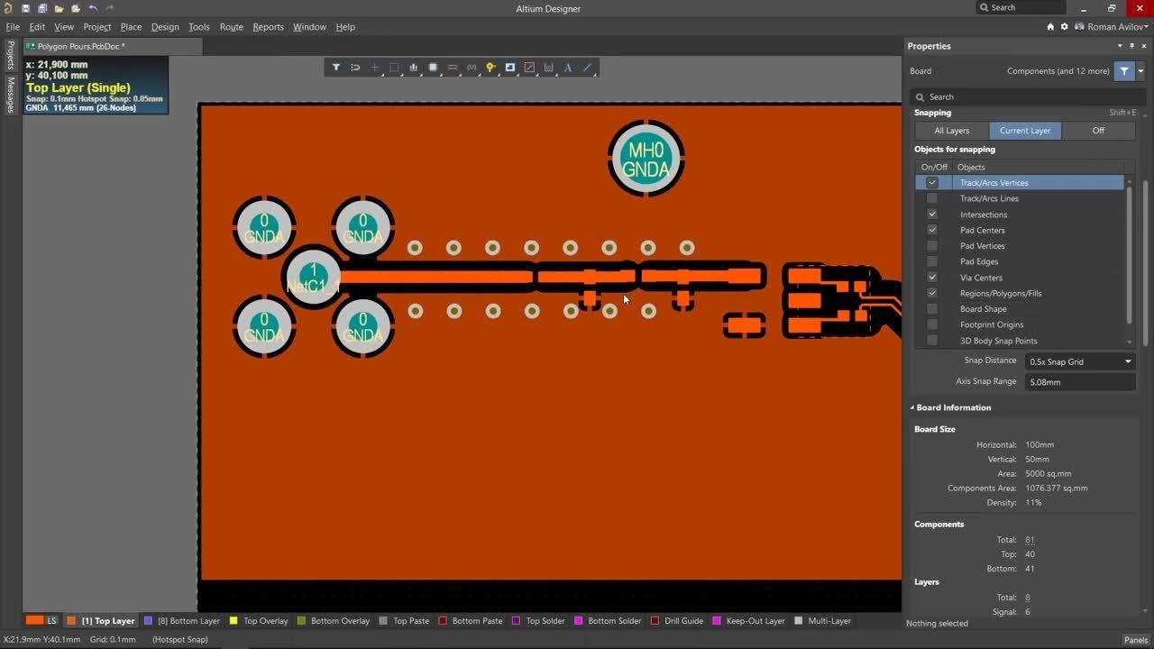The height and width of the screenshot is (649, 1154).
Task: Open the align objects tool
Action: coord(414,68)
